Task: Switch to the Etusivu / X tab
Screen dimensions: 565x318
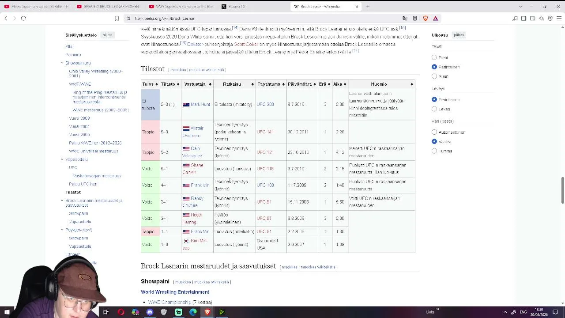Action: pyautogui.click(x=253, y=7)
